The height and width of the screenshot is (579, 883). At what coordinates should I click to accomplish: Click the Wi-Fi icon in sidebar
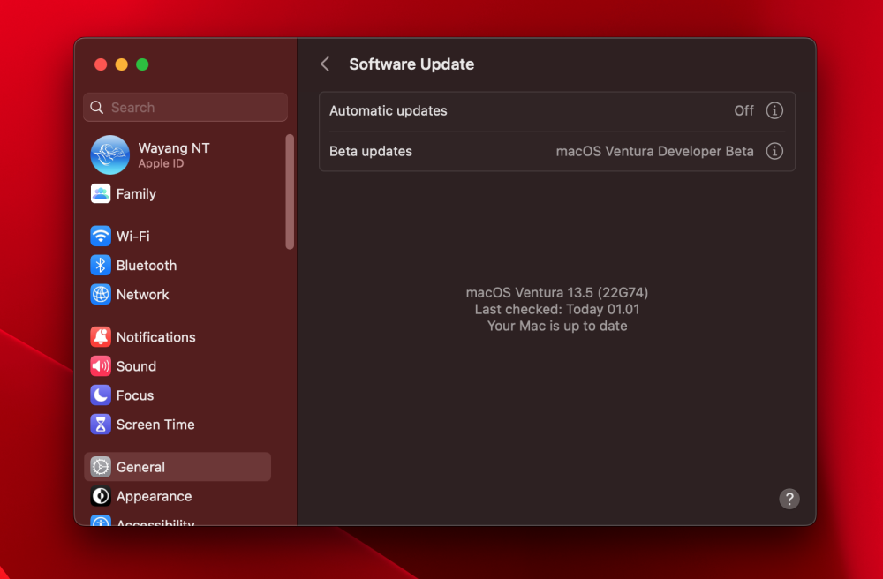[101, 236]
